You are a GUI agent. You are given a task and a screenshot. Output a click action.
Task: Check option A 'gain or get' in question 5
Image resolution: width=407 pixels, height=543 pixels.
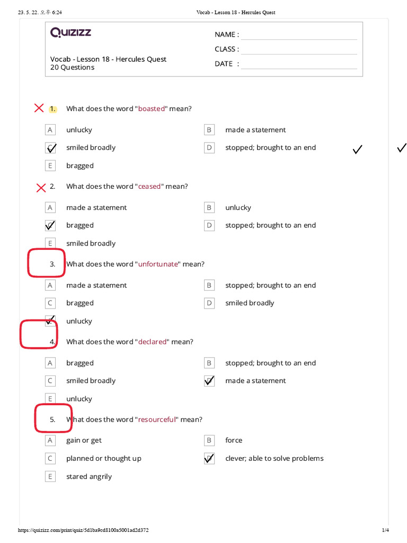coord(50,441)
